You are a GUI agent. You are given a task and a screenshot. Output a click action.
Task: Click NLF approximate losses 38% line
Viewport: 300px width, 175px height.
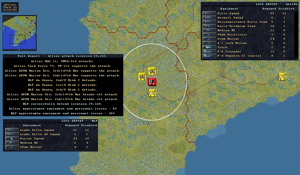62,113
